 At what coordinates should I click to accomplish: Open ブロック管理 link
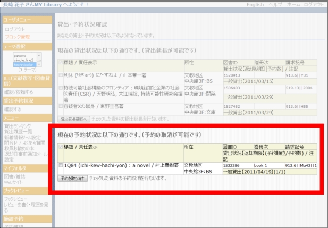17,37
